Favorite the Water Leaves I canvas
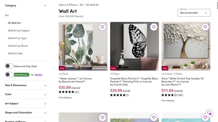 (102, 27)
